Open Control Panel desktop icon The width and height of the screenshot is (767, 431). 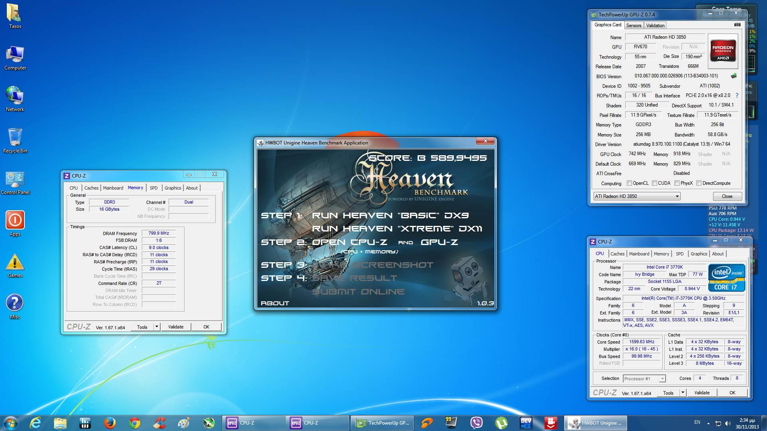(x=15, y=183)
